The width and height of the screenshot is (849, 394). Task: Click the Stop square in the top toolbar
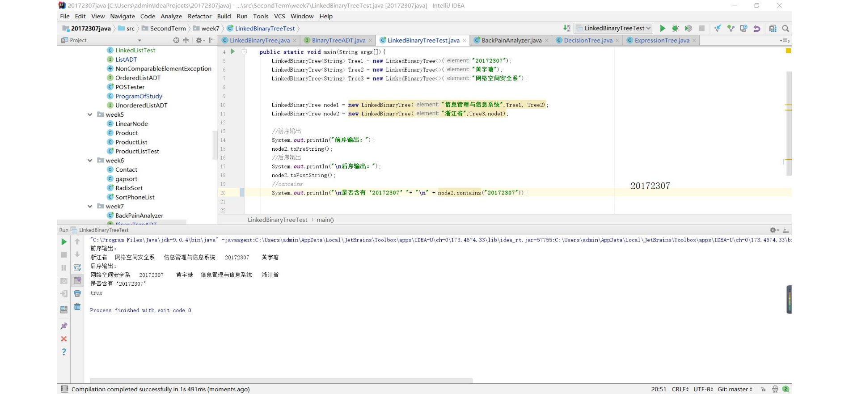[702, 28]
